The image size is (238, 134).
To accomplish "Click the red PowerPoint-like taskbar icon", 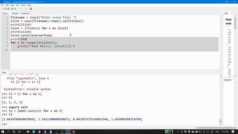I will point(74,131).
